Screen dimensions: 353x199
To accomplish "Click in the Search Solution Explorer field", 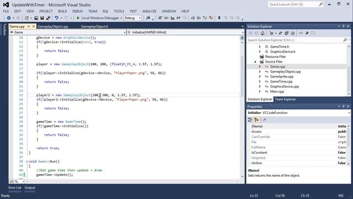I will coord(295,40).
